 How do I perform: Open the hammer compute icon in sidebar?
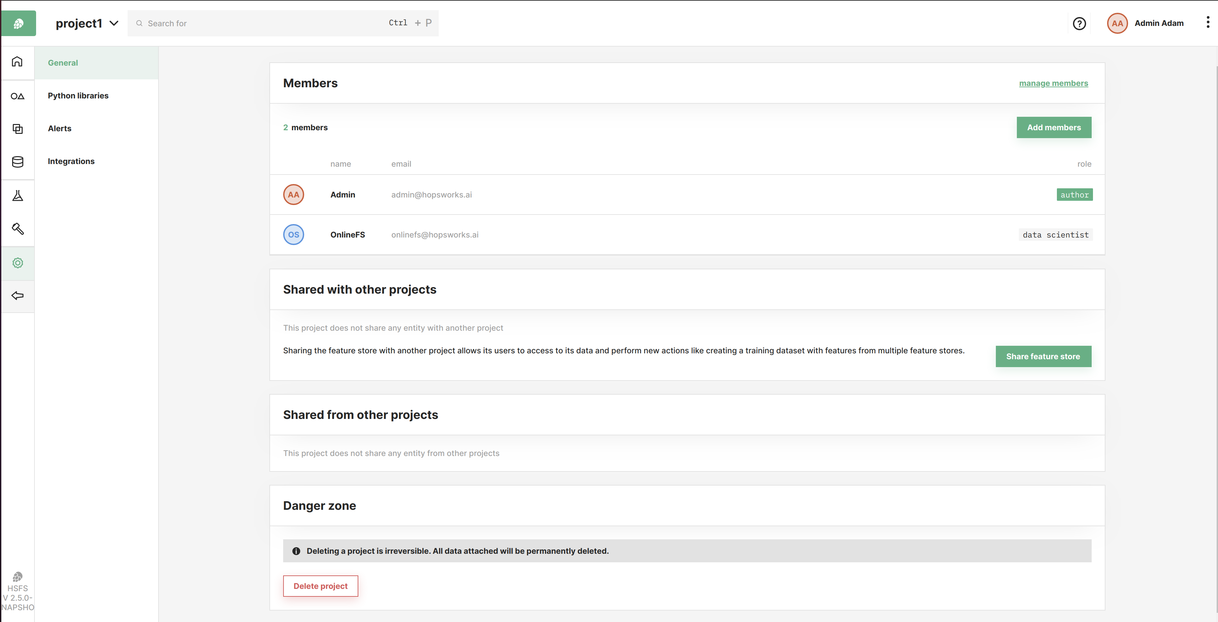(x=17, y=229)
